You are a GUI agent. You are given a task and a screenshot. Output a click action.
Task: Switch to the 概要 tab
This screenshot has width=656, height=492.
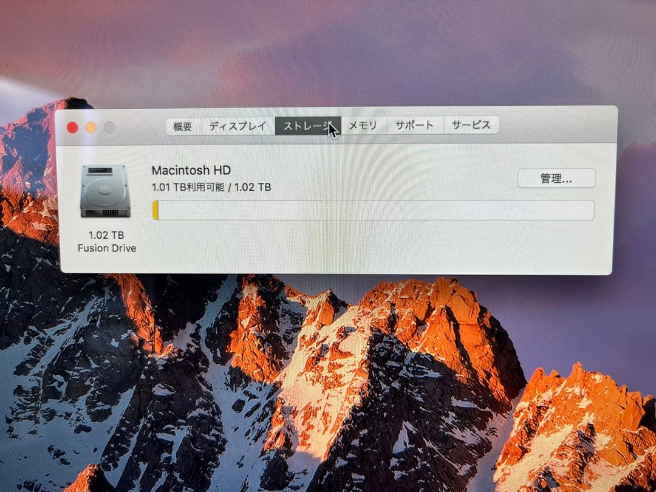click(x=182, y=126)
